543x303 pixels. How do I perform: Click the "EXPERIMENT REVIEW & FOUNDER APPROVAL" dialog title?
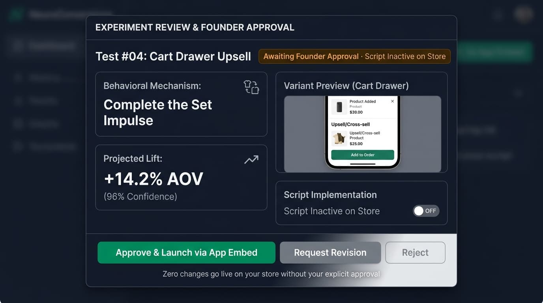[195, 28]
